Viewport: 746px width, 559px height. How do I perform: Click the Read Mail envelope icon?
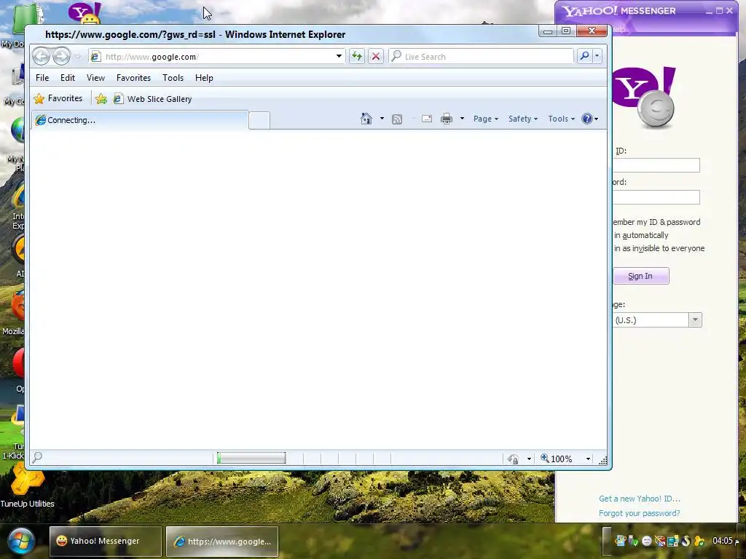427,119
